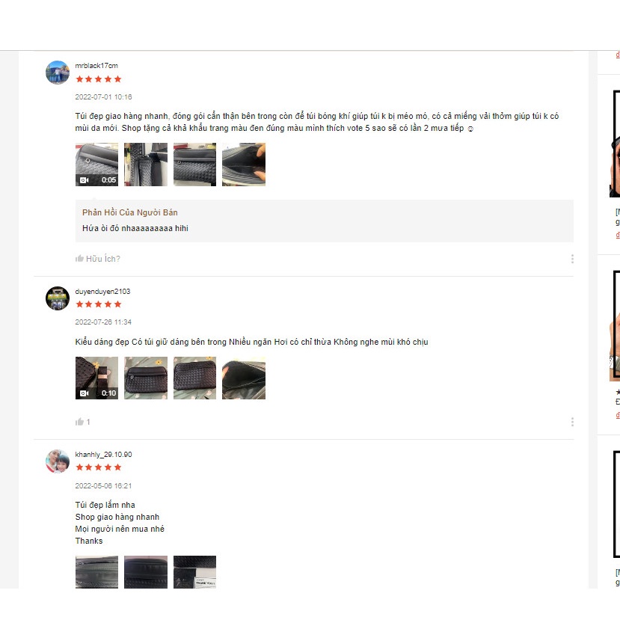Open third photo in duyenduyen2103's review
Image resolution: width=620 pixels, height=620 pixels.
[195, 378]
